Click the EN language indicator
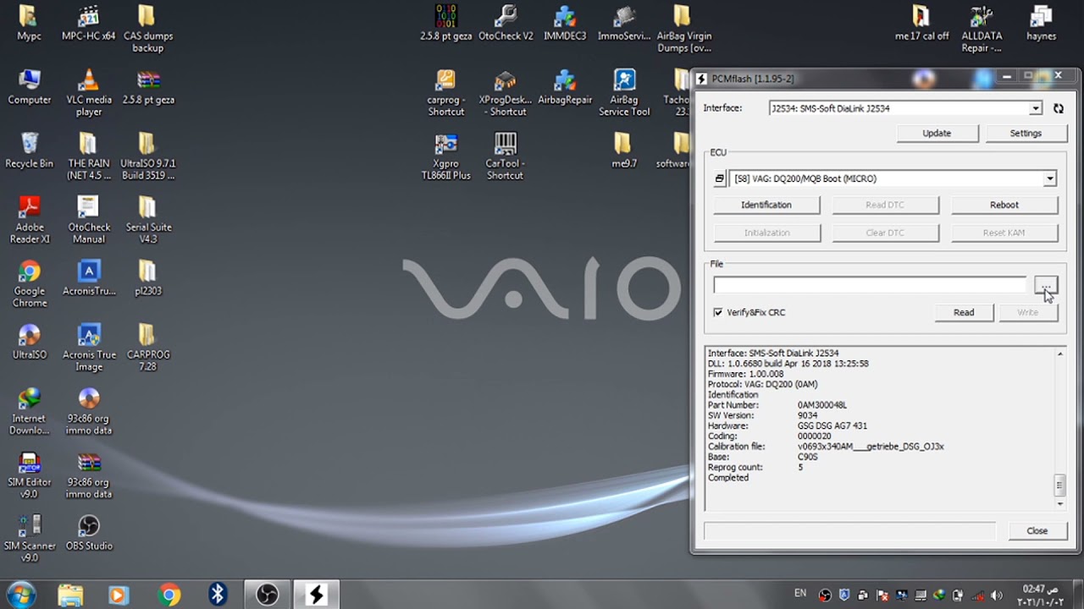This screenshot has height=609, width=1084. point(800,594)
